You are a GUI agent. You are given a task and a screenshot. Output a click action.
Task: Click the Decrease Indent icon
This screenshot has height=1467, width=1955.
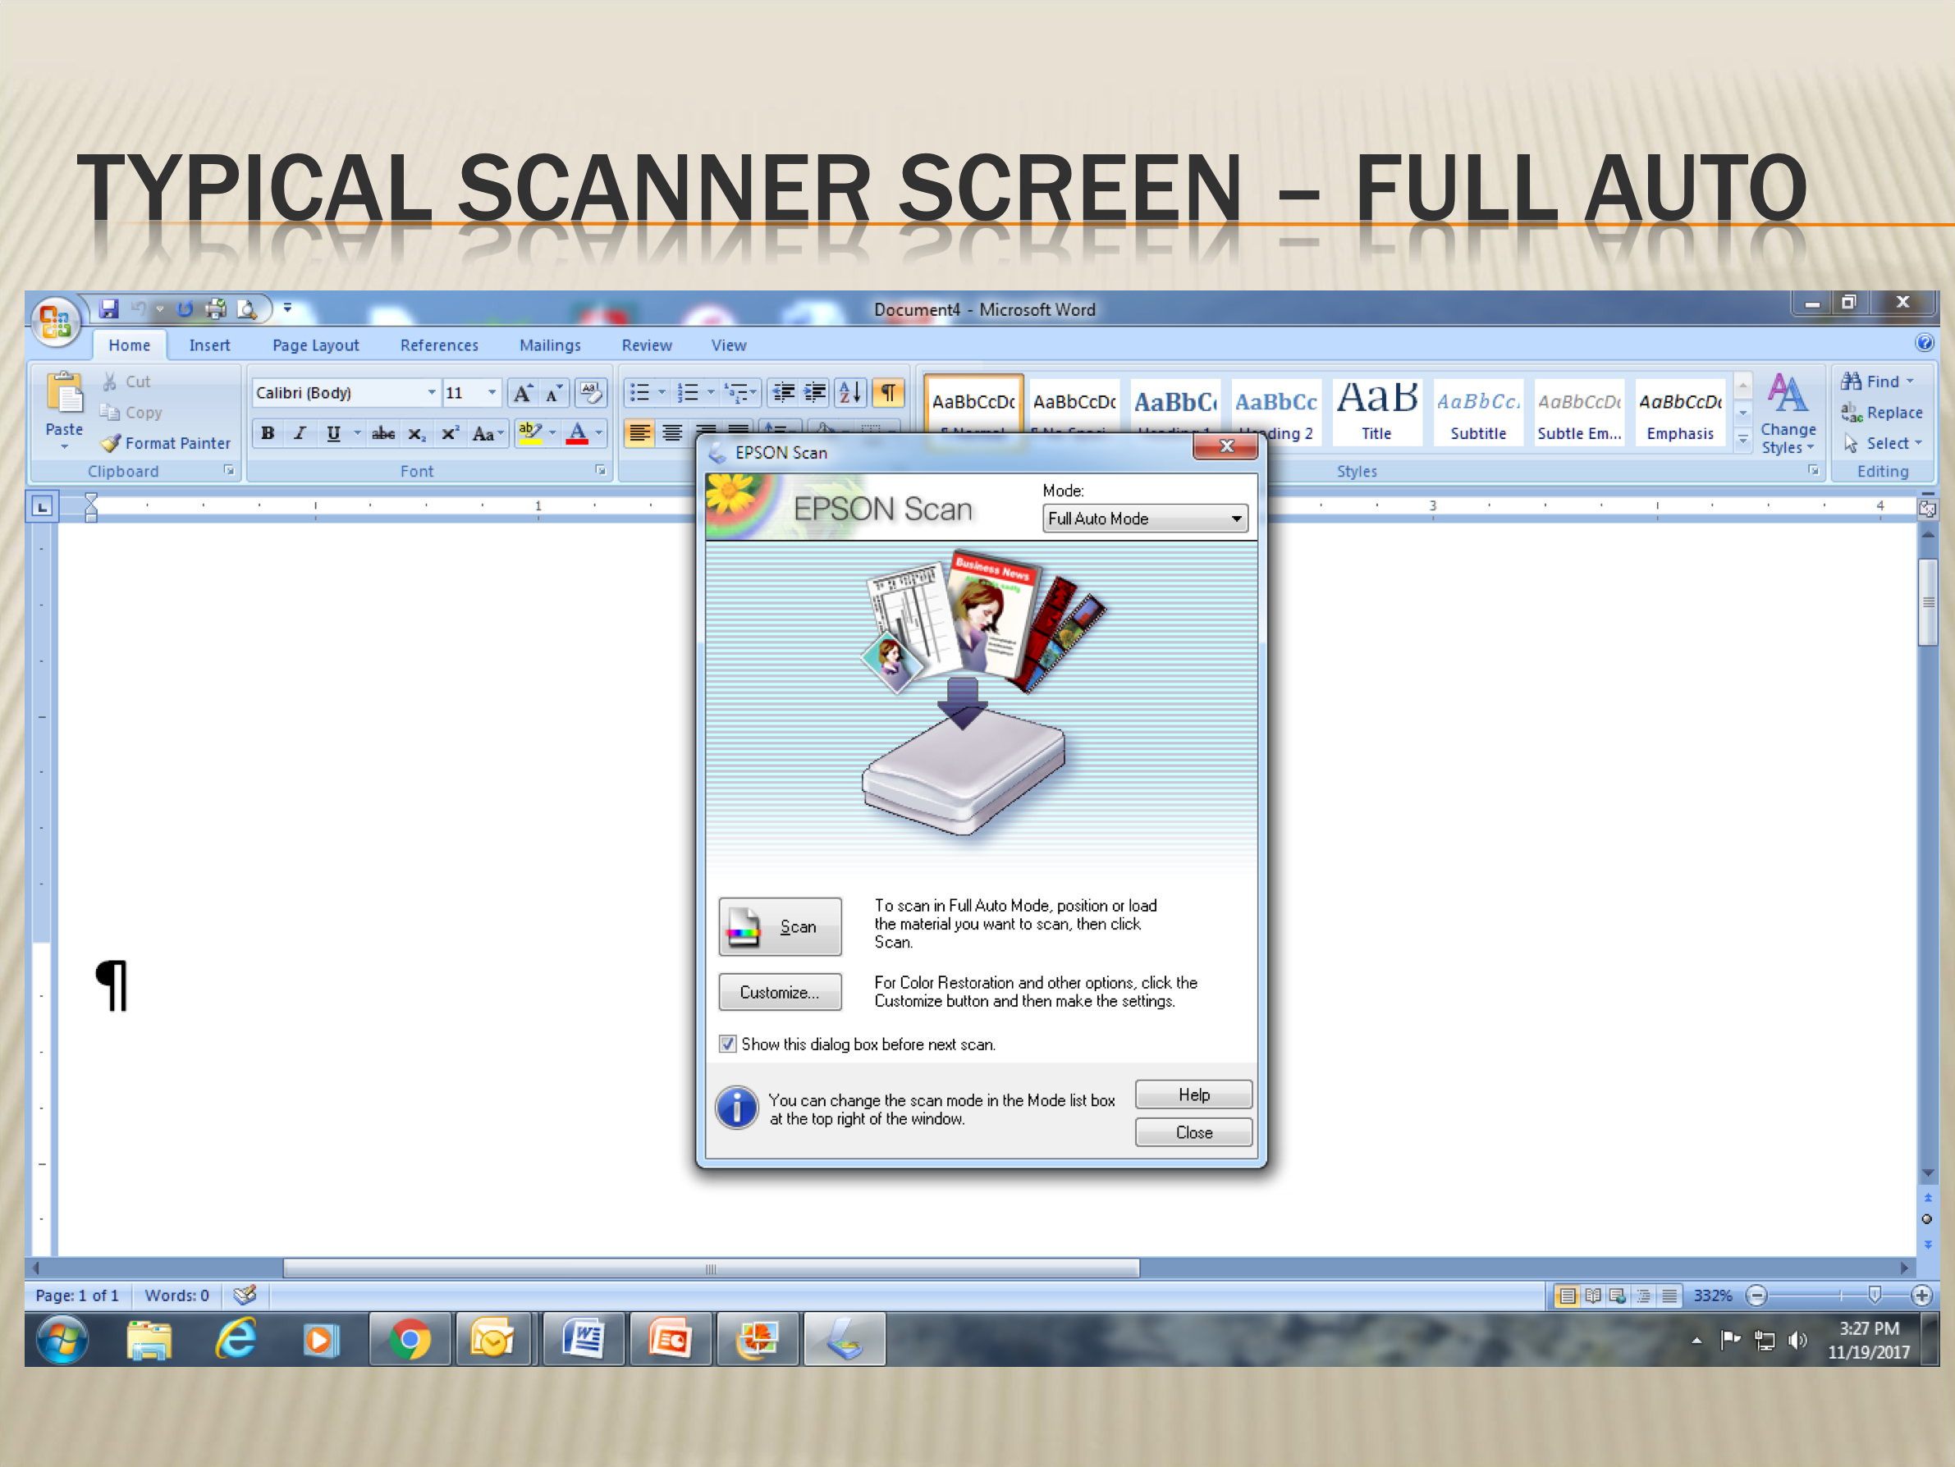(782, 392)
